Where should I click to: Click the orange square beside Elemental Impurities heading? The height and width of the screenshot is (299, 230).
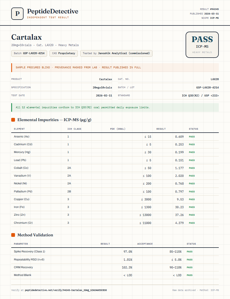(13, 120)
